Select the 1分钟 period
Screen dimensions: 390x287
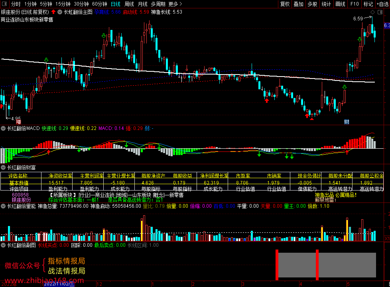[x=30, y=4]
